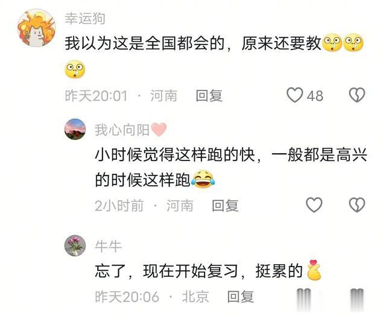Open username 我心向阳 profile link
The width and height of the screenshot is (386, 316).
click(122, 130)
